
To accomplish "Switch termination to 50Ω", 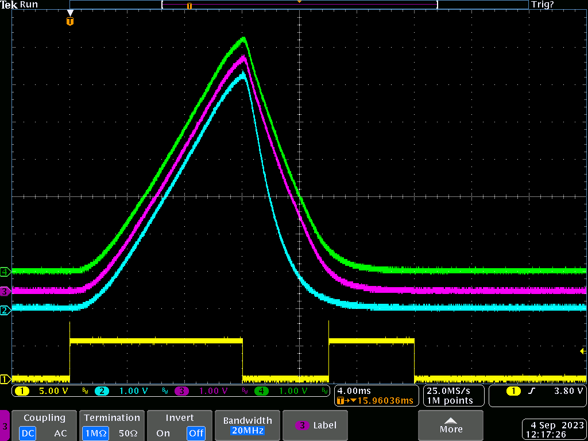I will coord(127,434).
